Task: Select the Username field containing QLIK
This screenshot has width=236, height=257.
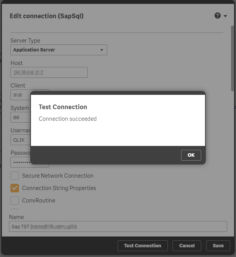Action: coord(20,140)
